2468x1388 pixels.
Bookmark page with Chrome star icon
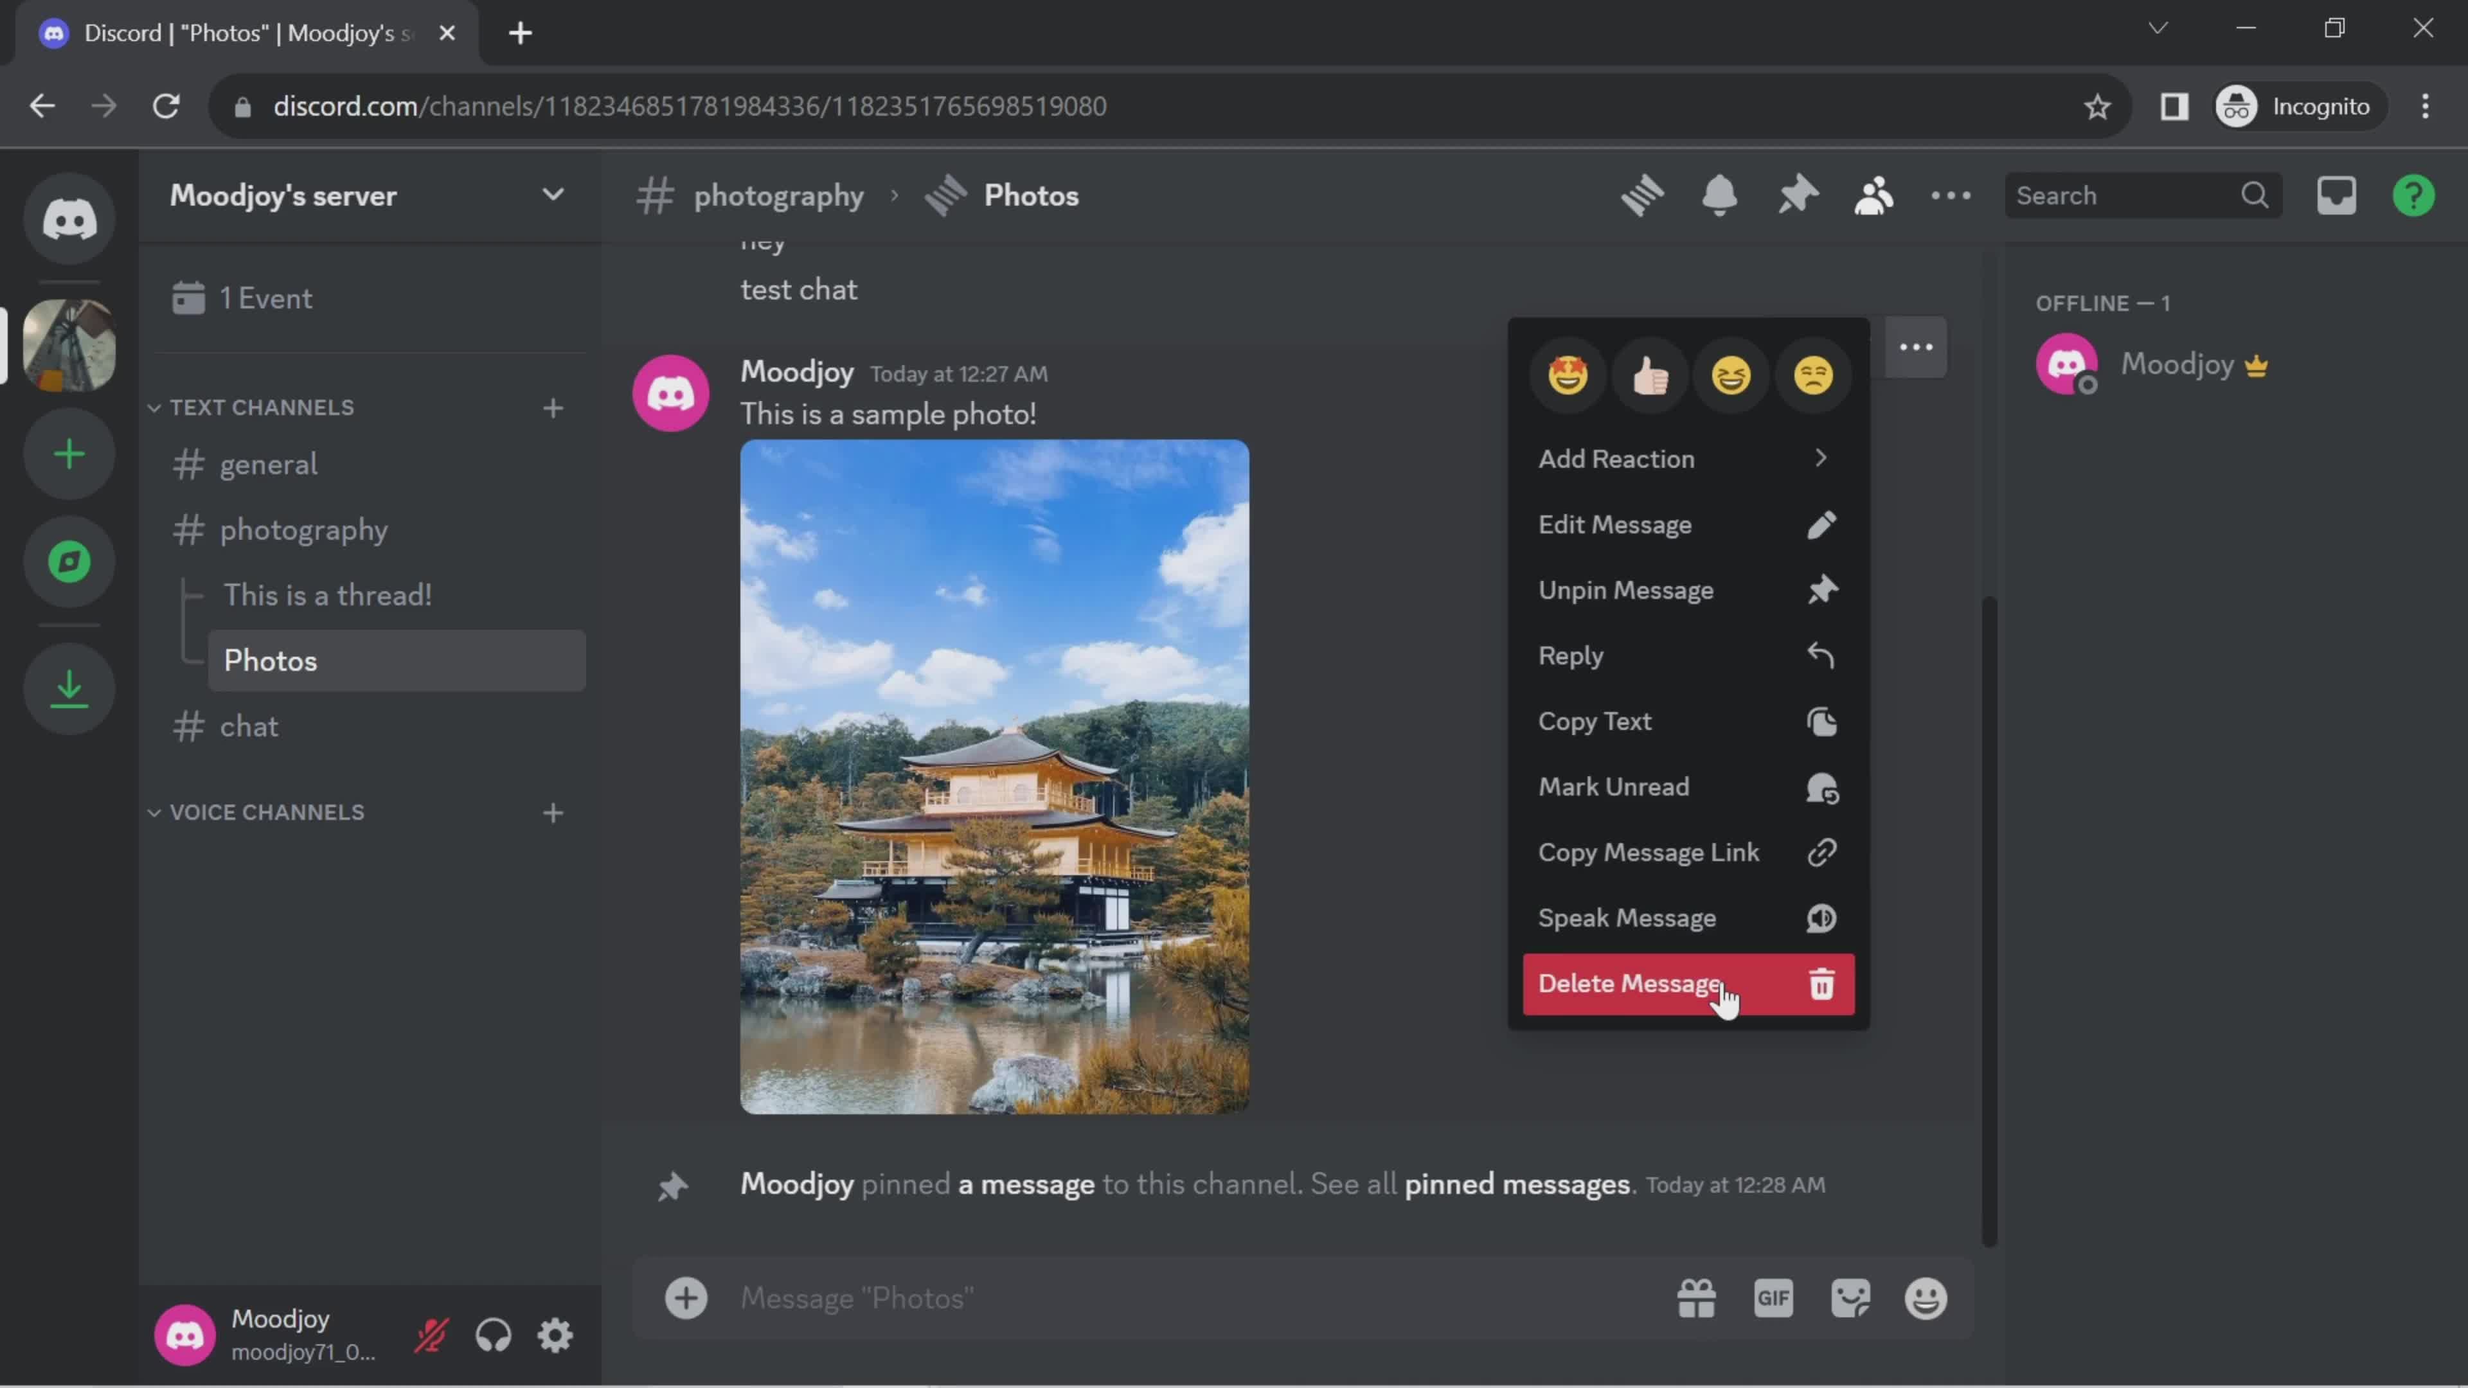coord(2097,106)
